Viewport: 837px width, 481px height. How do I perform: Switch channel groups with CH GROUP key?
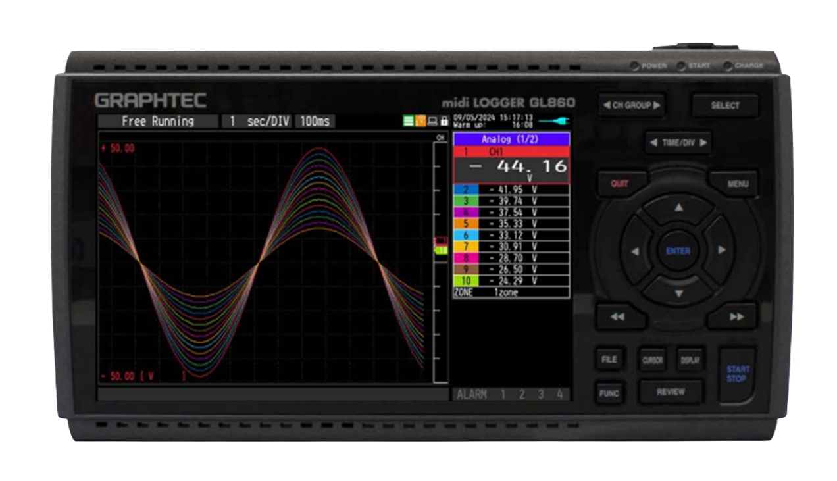pos(633,105)
